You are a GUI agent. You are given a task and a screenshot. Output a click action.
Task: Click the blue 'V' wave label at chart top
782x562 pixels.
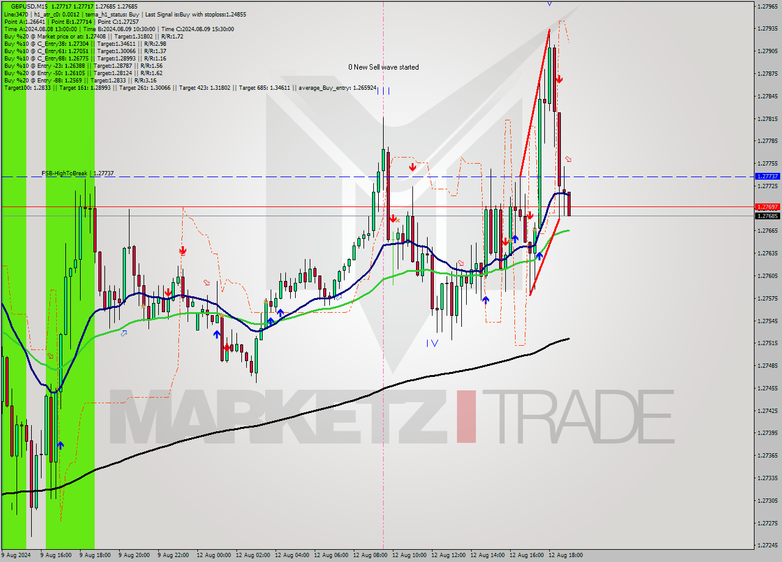549,4
